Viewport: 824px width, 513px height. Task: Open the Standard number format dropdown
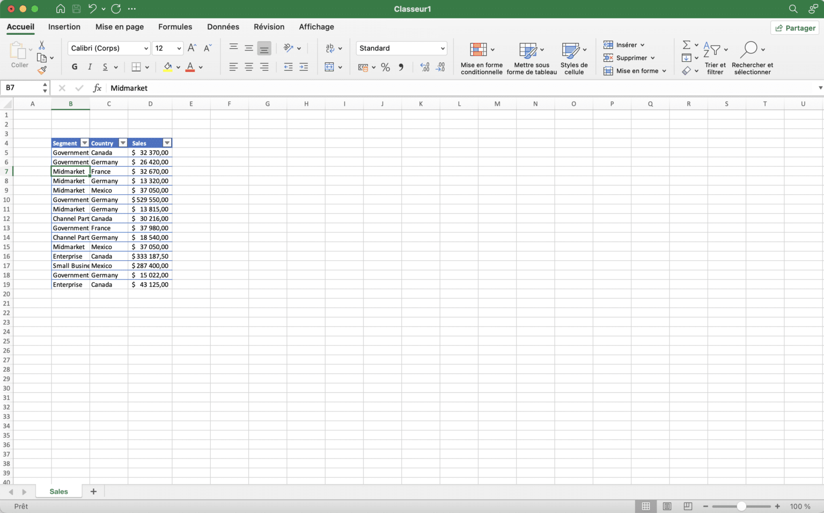401,48
